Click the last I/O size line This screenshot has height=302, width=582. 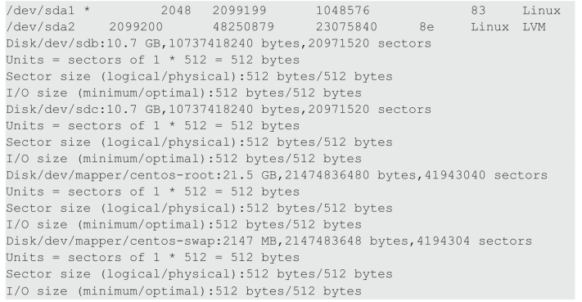183,291
